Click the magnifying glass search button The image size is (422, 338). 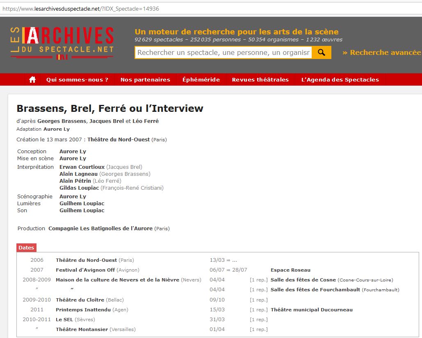[322, 52]
